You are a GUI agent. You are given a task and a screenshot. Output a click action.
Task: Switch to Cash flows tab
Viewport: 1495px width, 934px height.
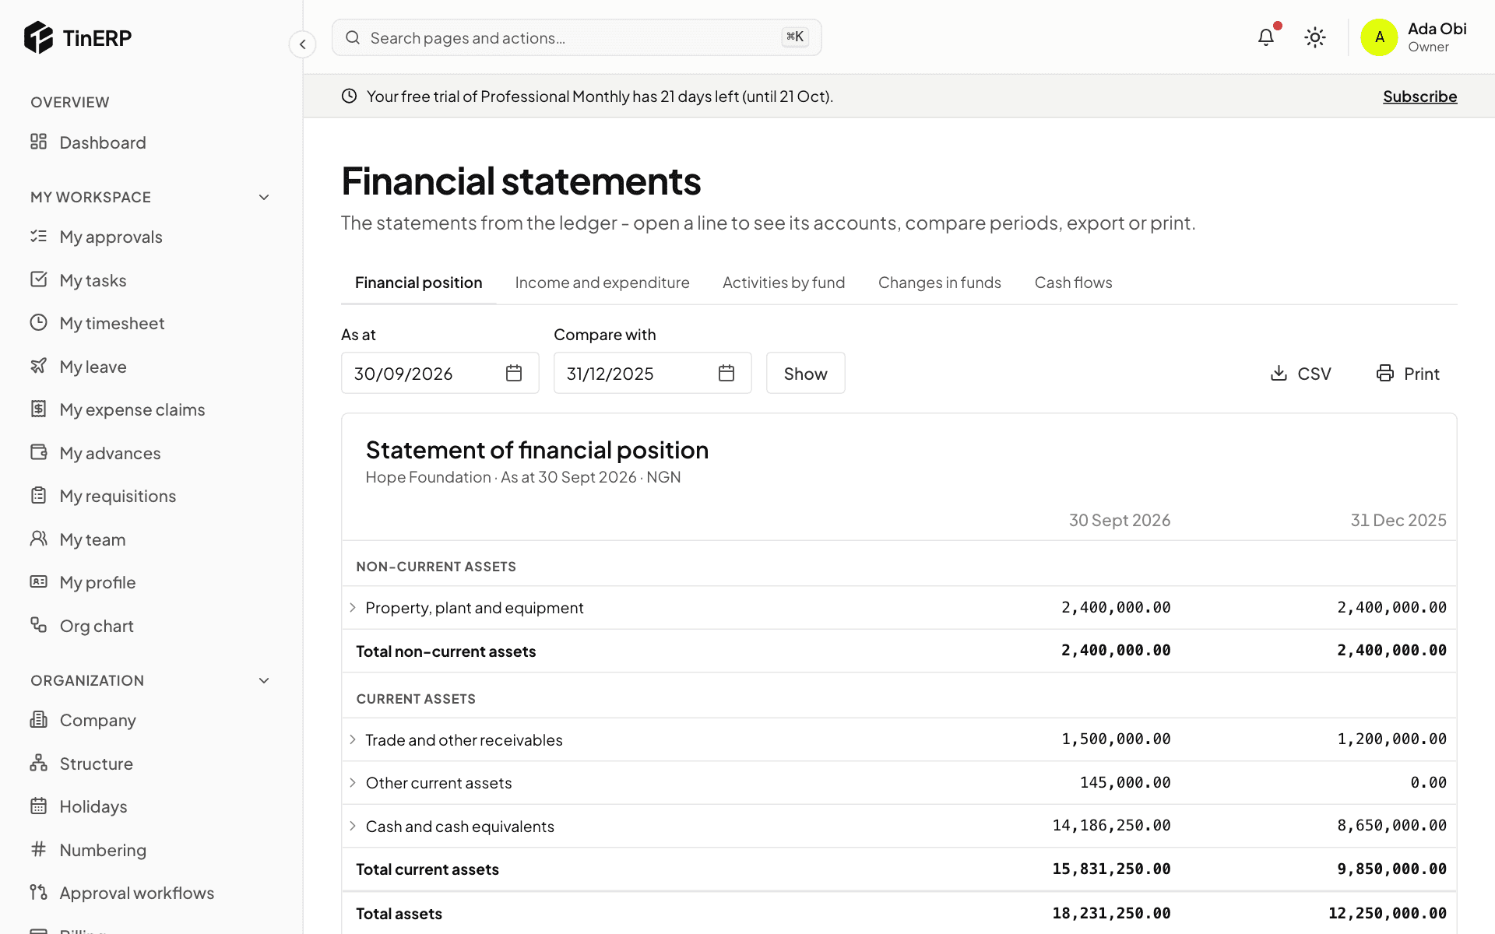(1073, 283)
